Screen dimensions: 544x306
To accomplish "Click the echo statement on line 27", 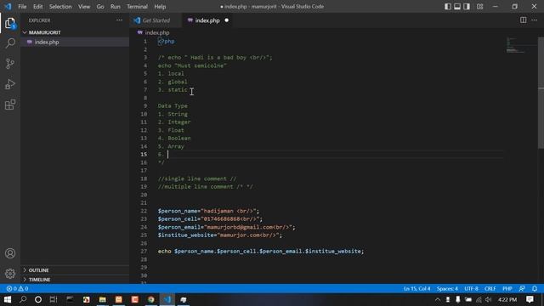I will tap(261, 252).
